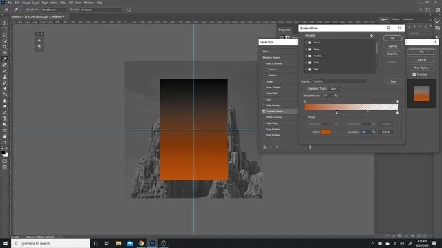Open Gradient Type dropdown

point(335,89)
